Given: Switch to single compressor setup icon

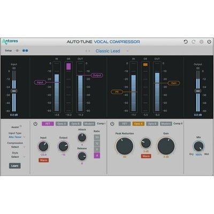Looking at the screenshot, I should click(17, 51).
